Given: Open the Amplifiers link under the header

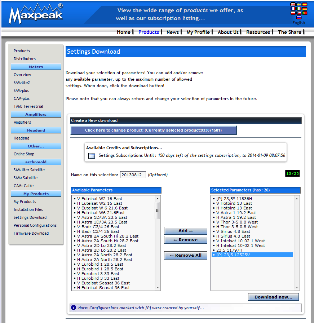Looking at the screenshot, I should 22,122.
